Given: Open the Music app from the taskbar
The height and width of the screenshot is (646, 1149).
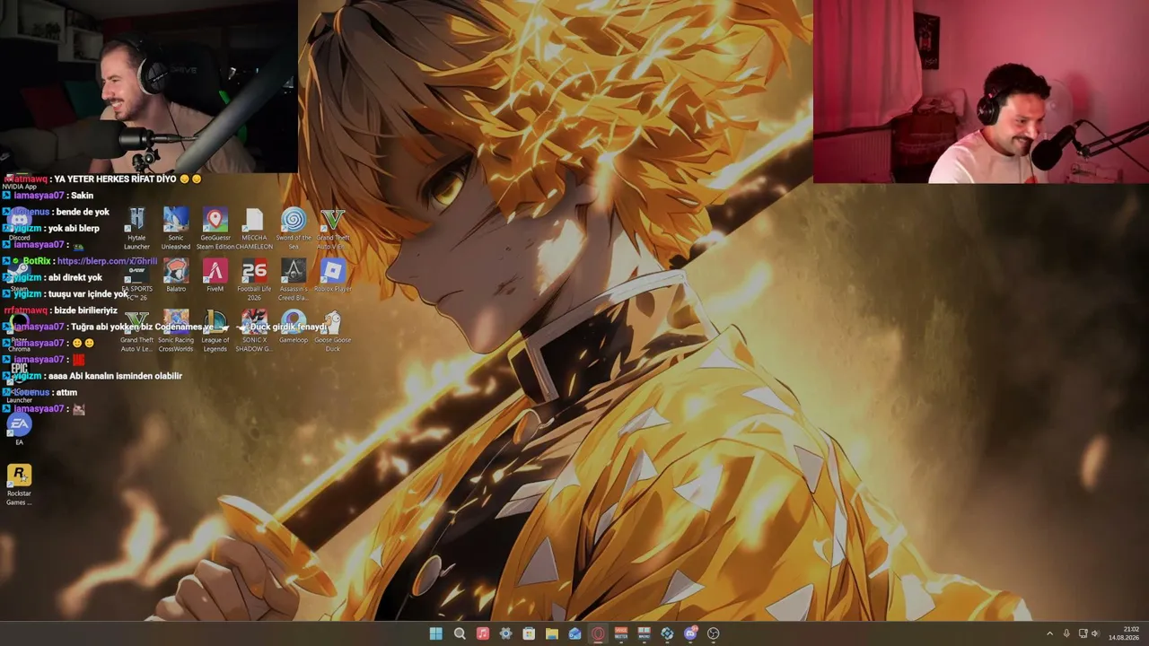Looking at the screenshot, I should pyautogui.click(x=483, y=633).
